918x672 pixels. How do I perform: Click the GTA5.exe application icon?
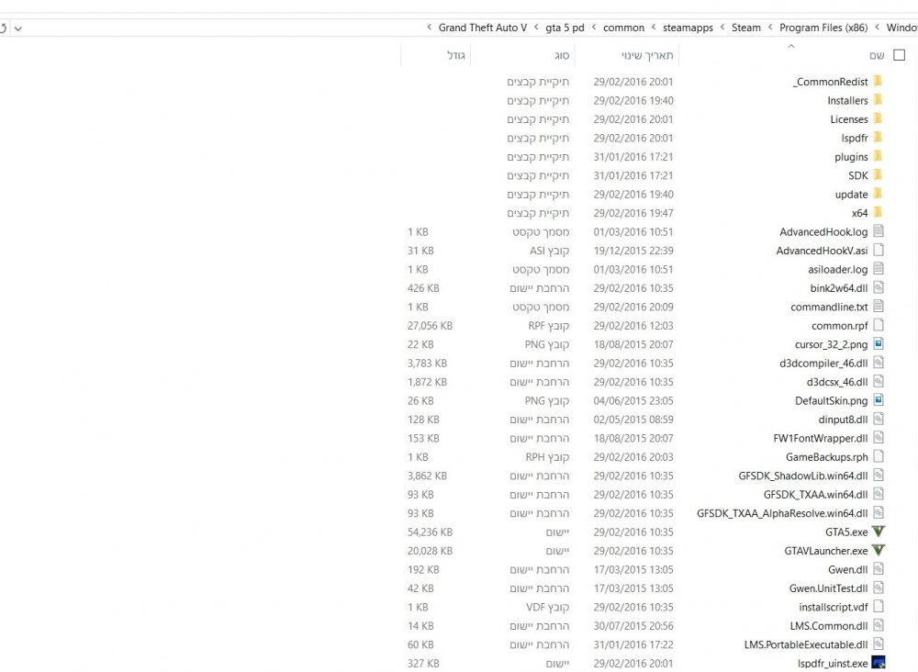[x=879, y=531]
